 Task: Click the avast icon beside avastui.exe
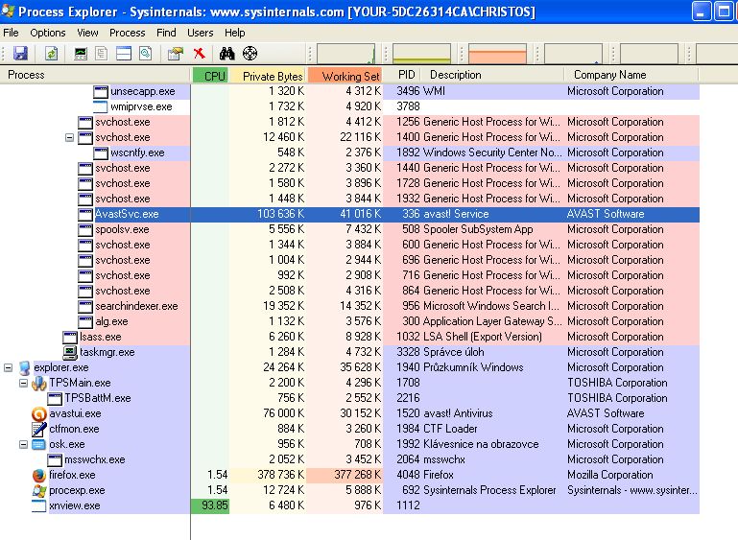pos(39,414)
